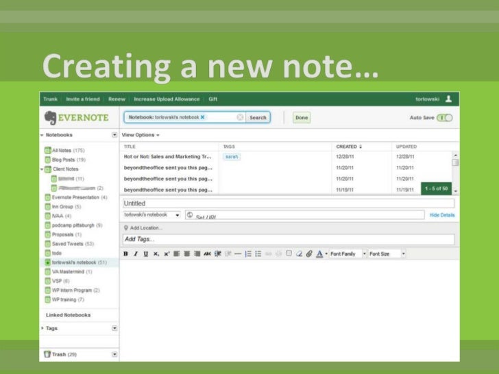Collapse the Notebooks section triangle
This screenshot has width=499, height=374.
pyautogui.click(x=42, y=135)
